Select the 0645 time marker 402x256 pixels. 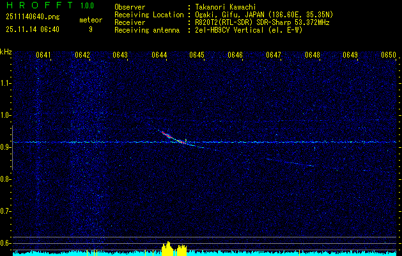pos(197,55)
